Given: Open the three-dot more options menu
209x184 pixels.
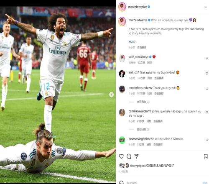Looking at the screenshot, I should 205,7.
